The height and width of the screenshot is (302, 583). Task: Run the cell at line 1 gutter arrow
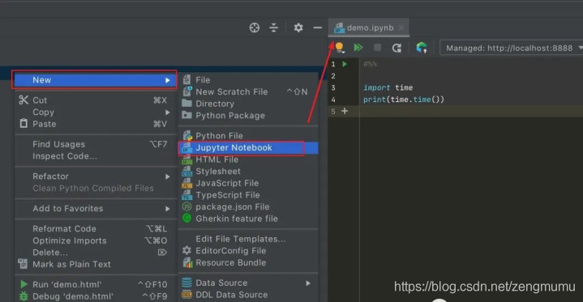pos(345,64)
